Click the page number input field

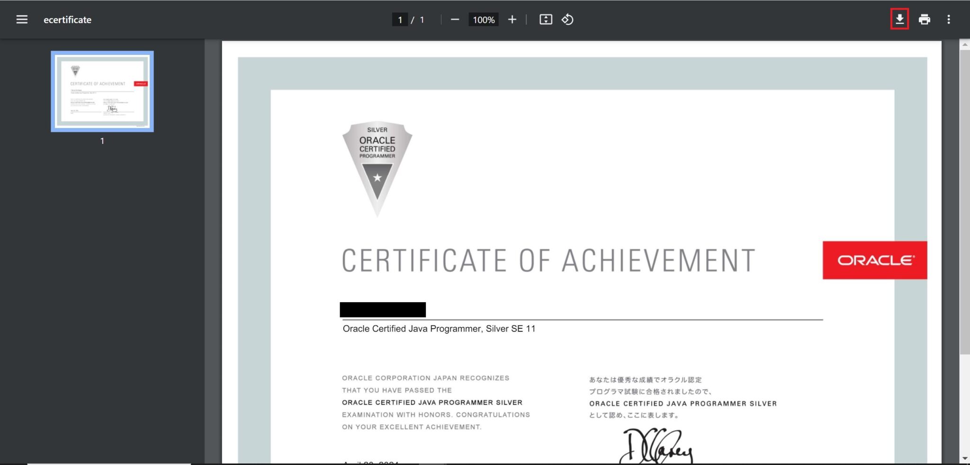point(400,19)
